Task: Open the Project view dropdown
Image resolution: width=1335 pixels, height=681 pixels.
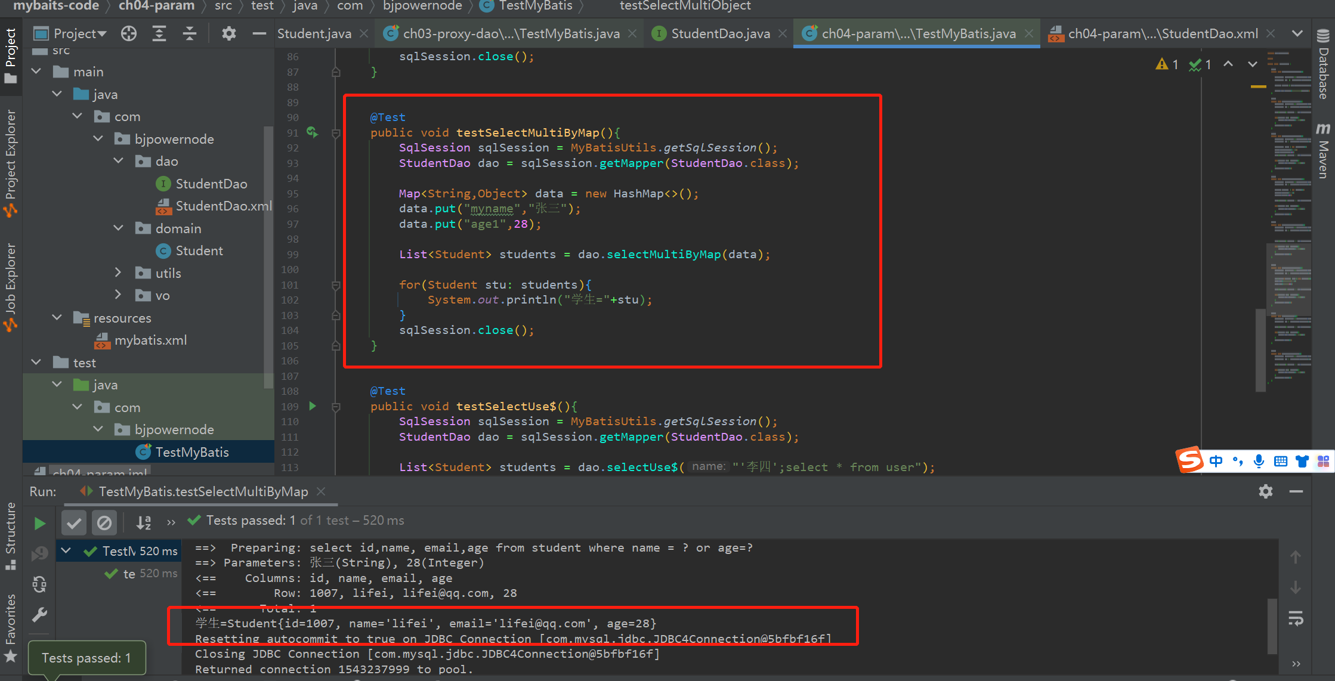Action: coord(79,33)
